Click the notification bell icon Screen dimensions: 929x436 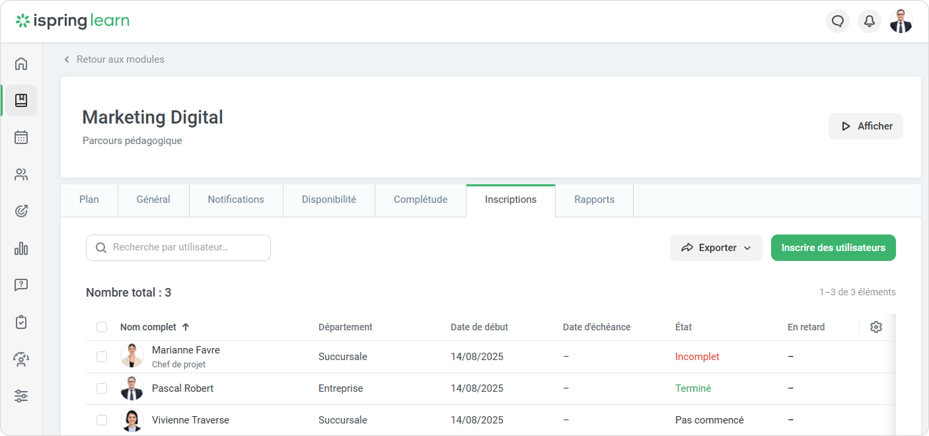(x=870, y=21)
